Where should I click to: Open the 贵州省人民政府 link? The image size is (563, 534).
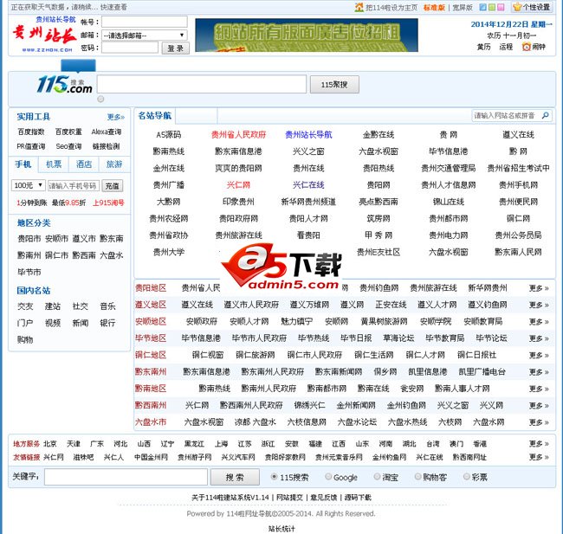pos(238,134)
